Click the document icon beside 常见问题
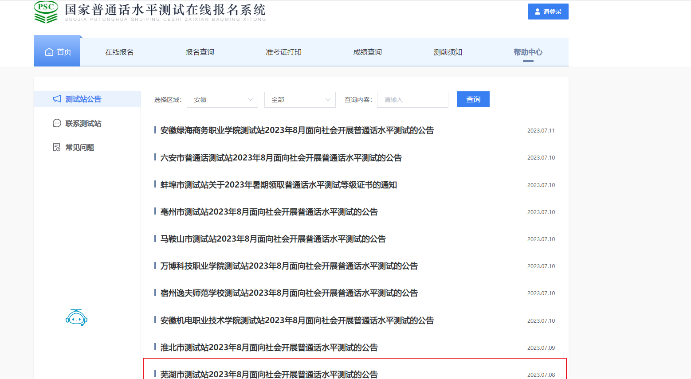 (57, 147)
